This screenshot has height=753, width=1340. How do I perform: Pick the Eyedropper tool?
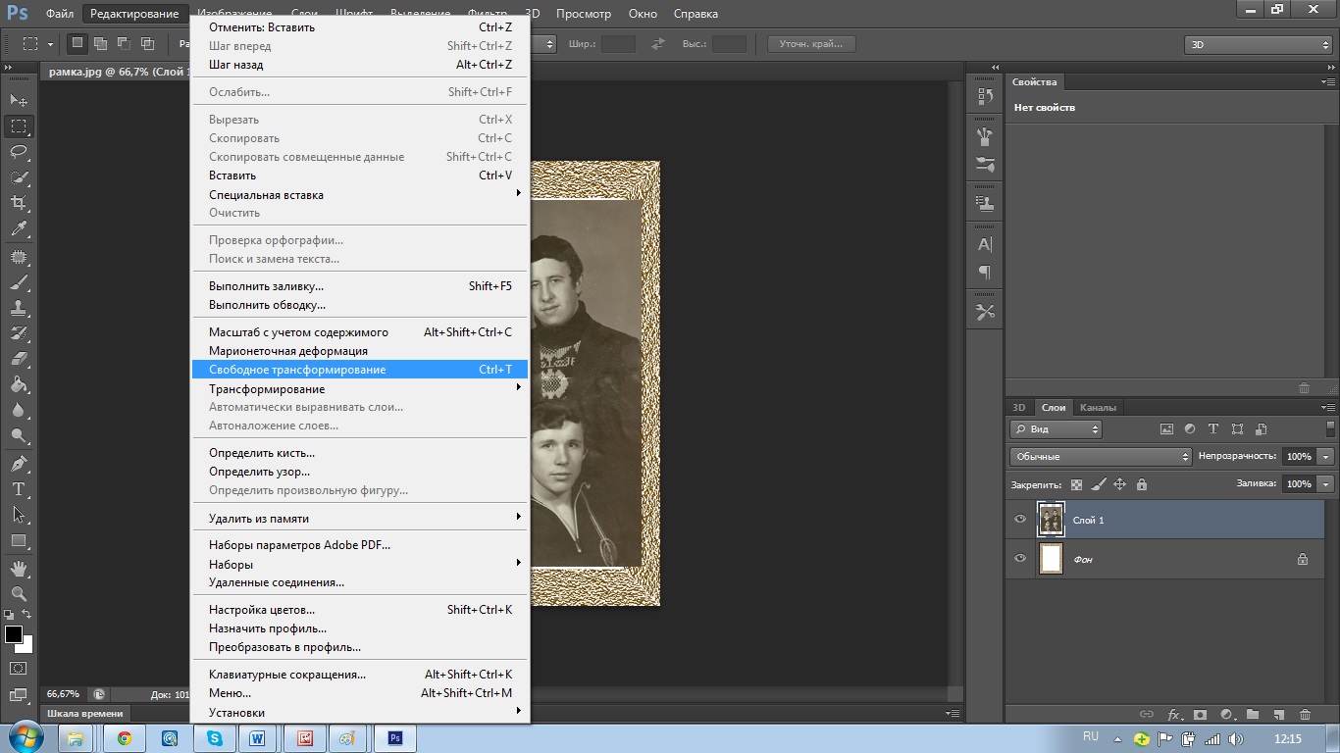19,229
